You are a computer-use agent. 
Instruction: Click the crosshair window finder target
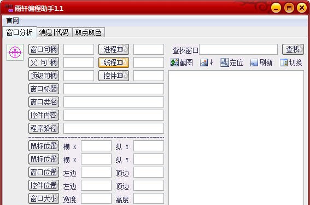(15, 52)
